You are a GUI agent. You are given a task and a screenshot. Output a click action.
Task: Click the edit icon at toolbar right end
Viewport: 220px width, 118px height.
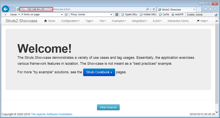point(216,15)
